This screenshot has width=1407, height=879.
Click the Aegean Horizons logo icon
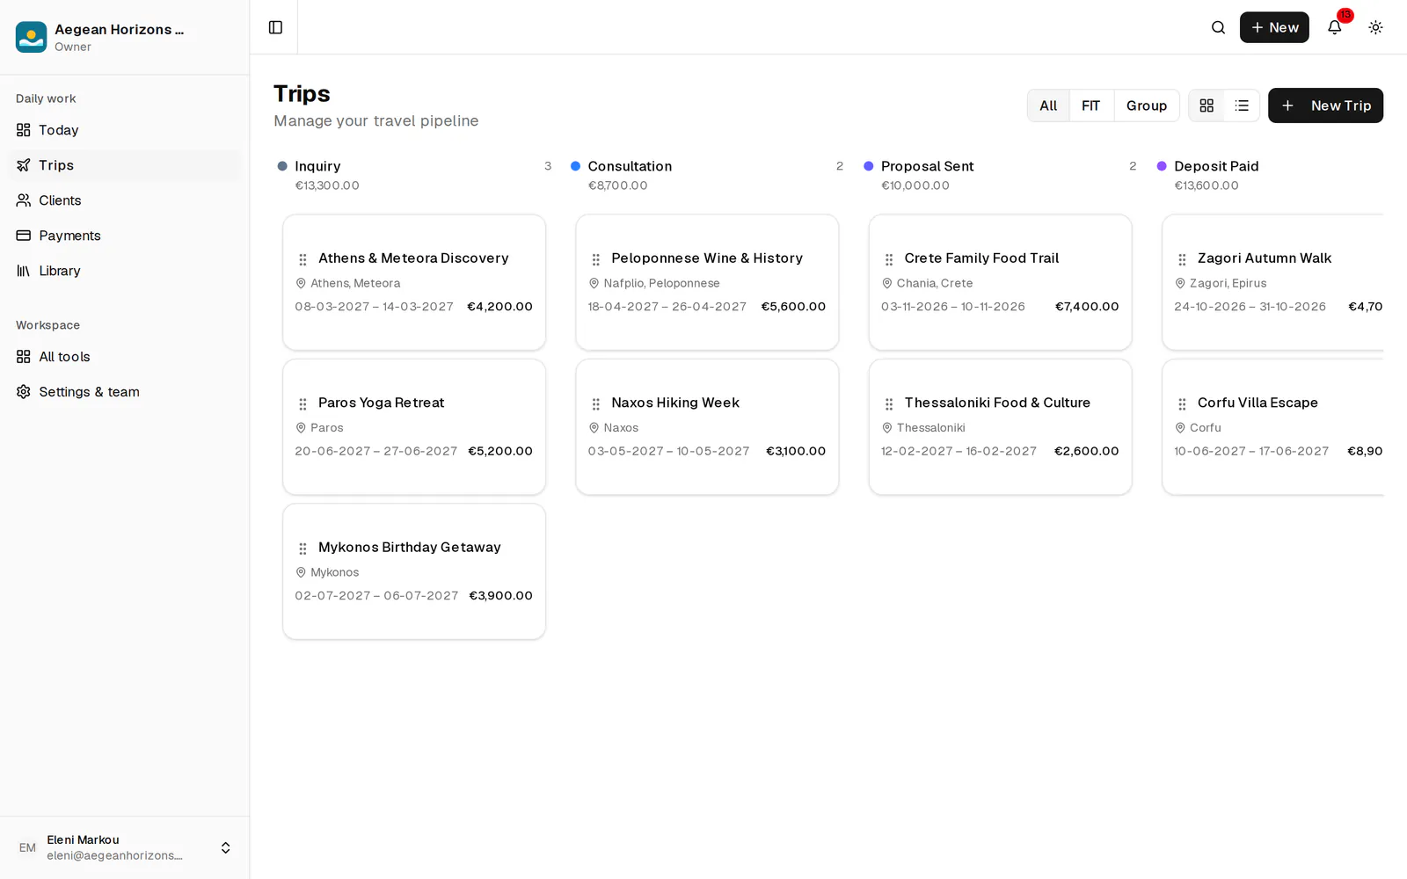[31, 37]
